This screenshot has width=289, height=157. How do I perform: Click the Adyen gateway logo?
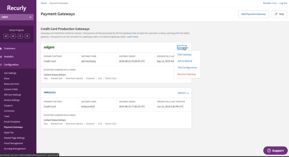(49, 47)
